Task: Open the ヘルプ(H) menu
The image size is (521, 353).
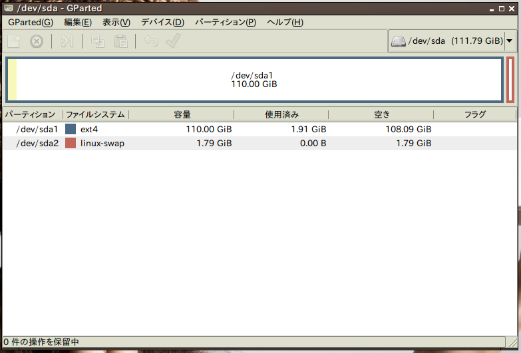Action: (x=285, y=22)
